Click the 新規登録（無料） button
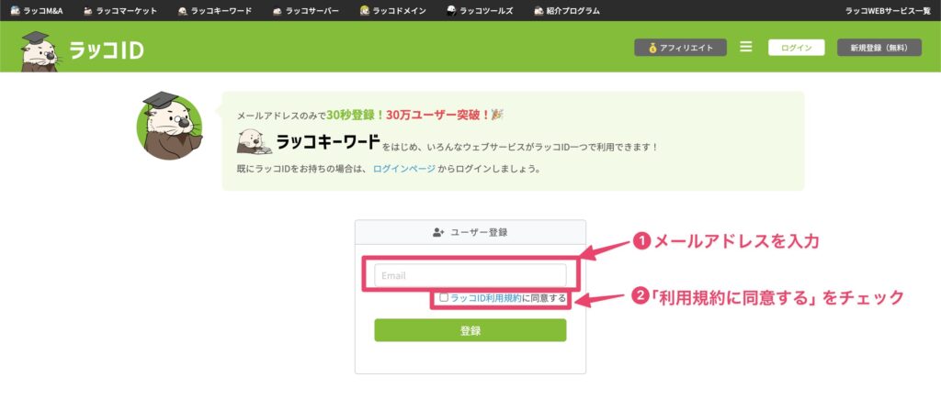 (879, 48)
